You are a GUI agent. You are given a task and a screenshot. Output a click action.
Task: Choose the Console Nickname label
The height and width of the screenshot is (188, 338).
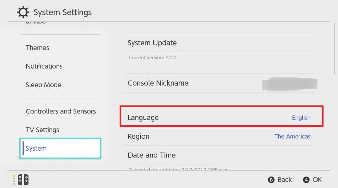[158, 83]
